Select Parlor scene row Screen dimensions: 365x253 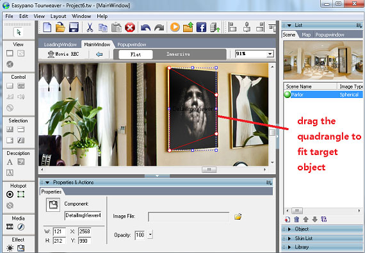tap(323, 95)
